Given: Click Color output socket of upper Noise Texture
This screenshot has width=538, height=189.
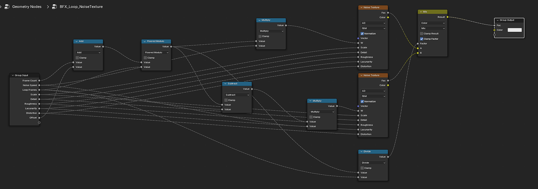Looking at the screenshot, I should click(x=388, y=17).
